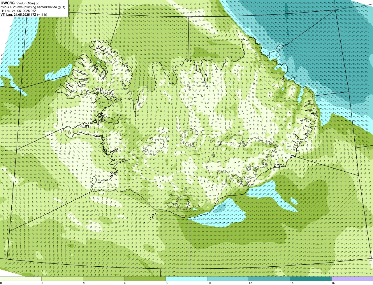Click the "8" tick label on the color scale
This screenshot has width=373, height=285.
coord(166,283)
